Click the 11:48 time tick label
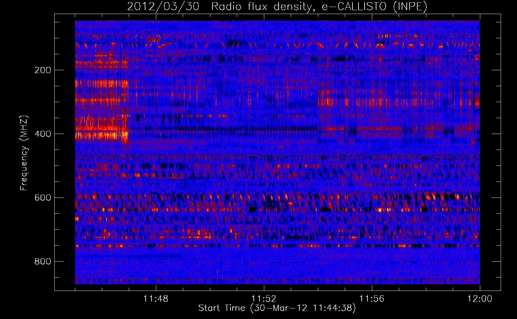The height and width of the screenshot is (319, 517). coord(156,299)
